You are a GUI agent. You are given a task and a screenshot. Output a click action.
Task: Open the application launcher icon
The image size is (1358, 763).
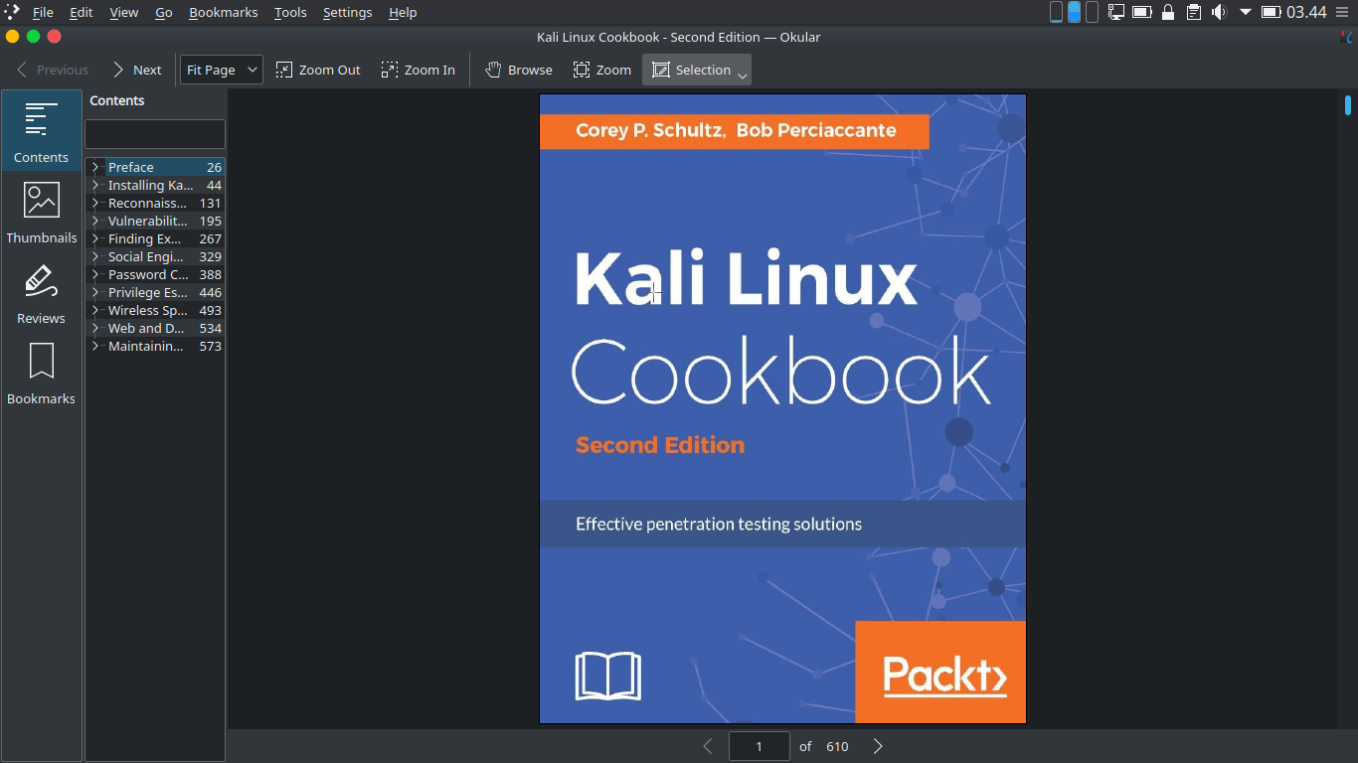(12, 12)
